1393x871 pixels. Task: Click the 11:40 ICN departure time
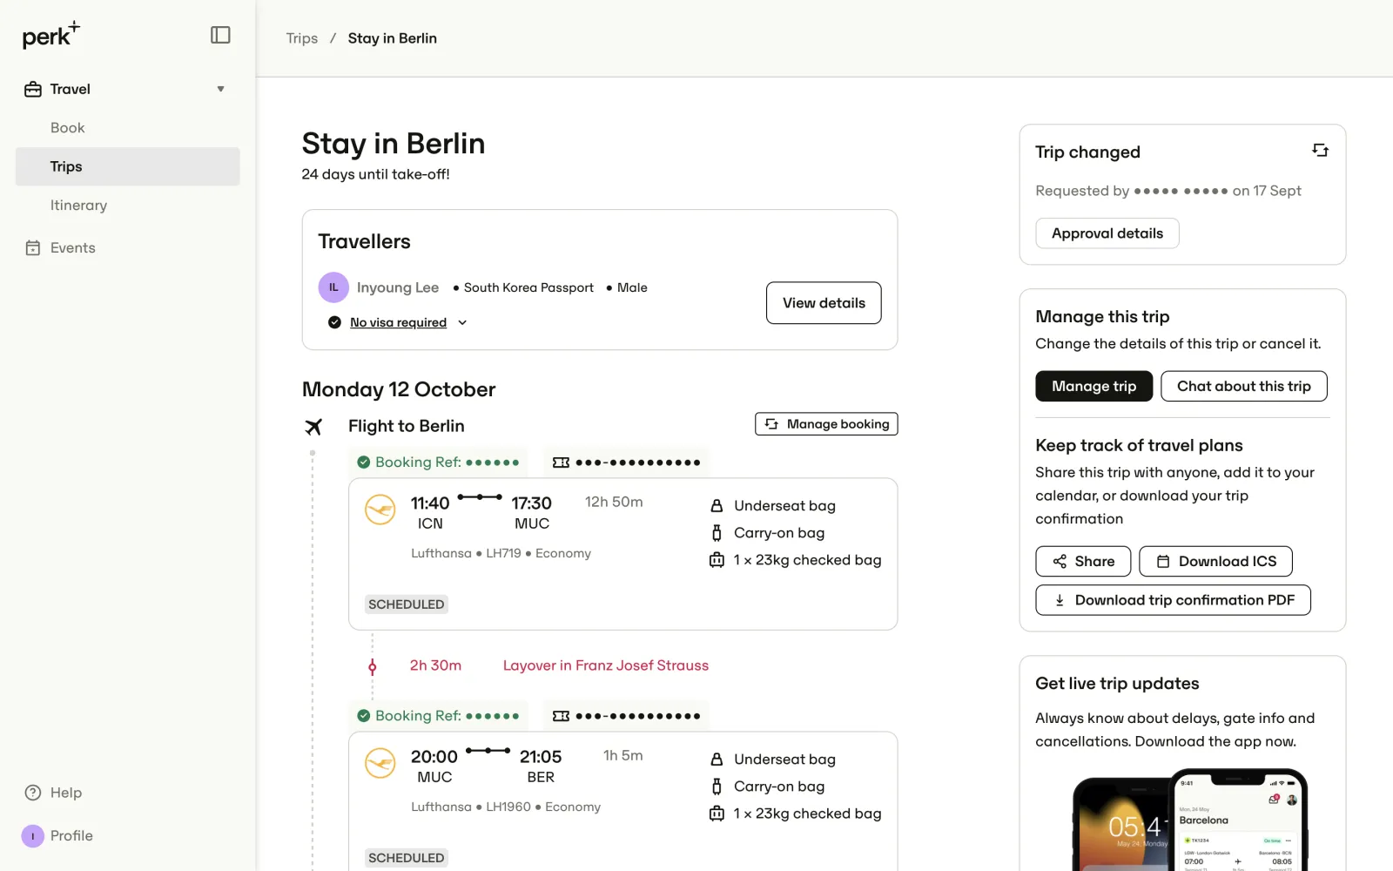pos(430,512)
